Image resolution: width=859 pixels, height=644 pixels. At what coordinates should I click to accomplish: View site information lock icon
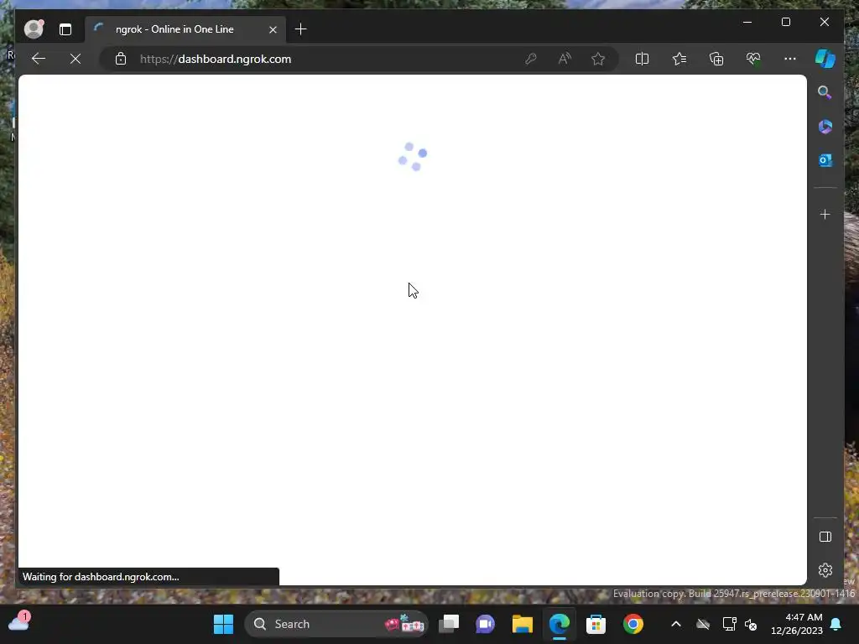coord(121,59)
